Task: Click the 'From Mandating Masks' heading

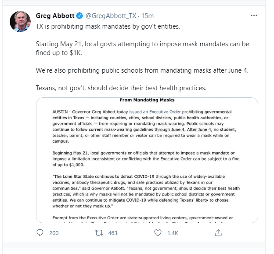Action: (x=147, y=100)
